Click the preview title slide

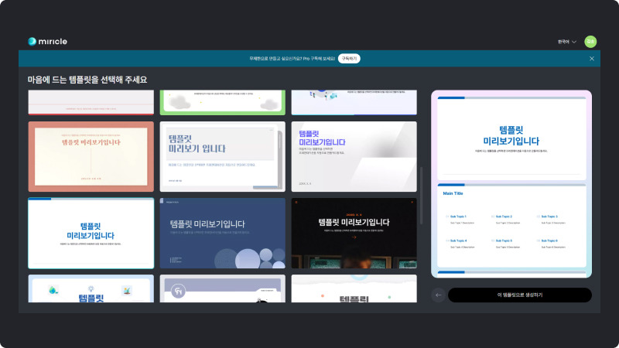pos(511,138)
